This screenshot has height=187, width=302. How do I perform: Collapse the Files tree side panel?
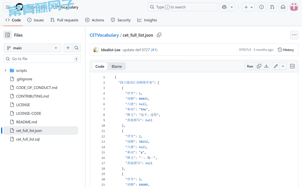click(8, 35)
